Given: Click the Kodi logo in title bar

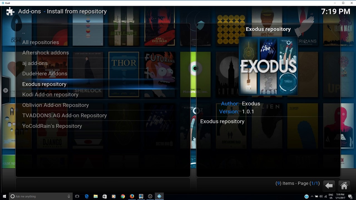Looking at the screenshot, I should 3,3.
